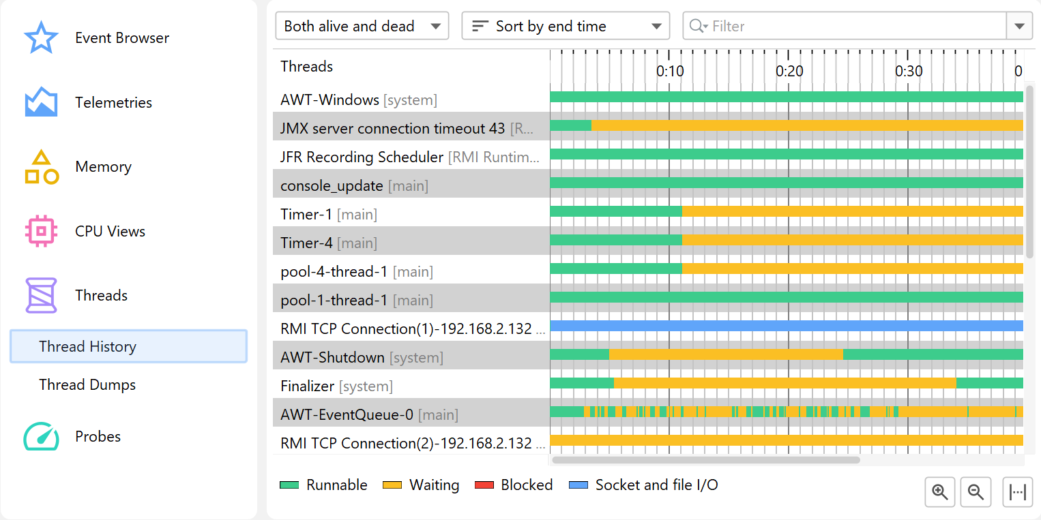The image size is (1041, 520).
Task: Select the AWT-EventQueue-0 thread row
Action: (347, 414)
